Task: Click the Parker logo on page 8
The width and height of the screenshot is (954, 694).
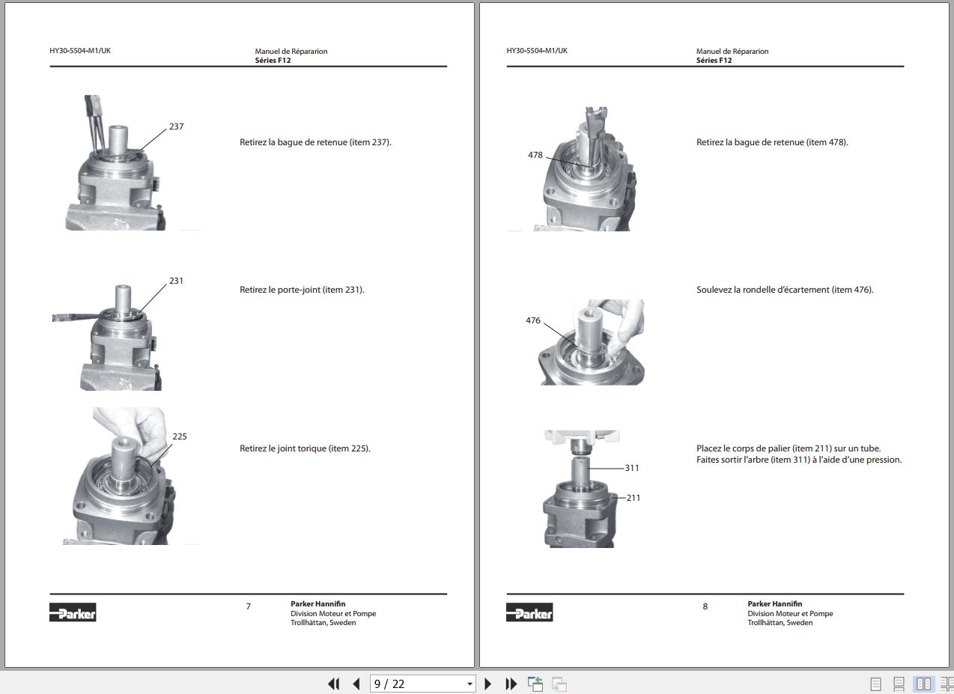Action: point(529,612)
